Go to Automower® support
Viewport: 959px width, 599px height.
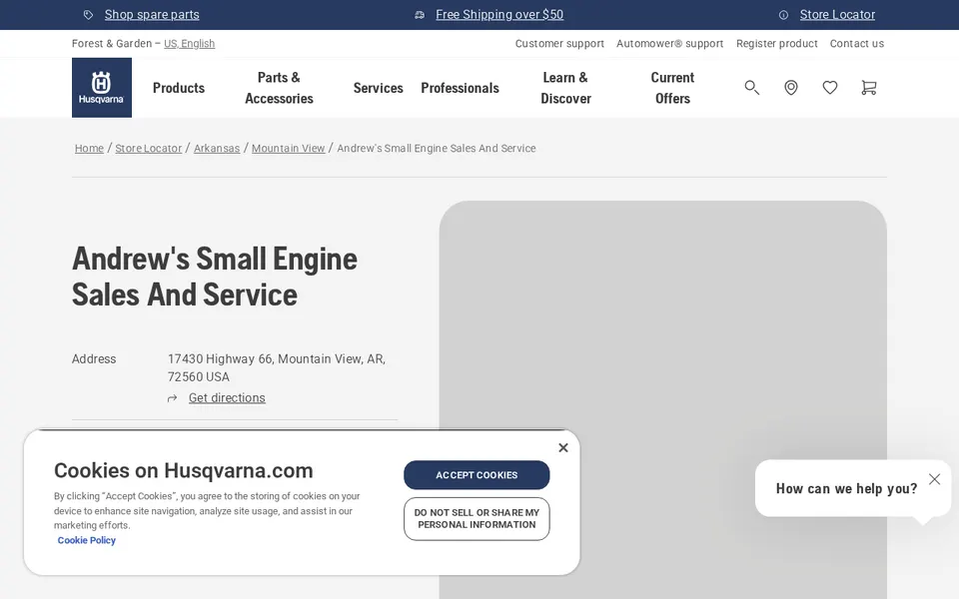tap(669, 43)
